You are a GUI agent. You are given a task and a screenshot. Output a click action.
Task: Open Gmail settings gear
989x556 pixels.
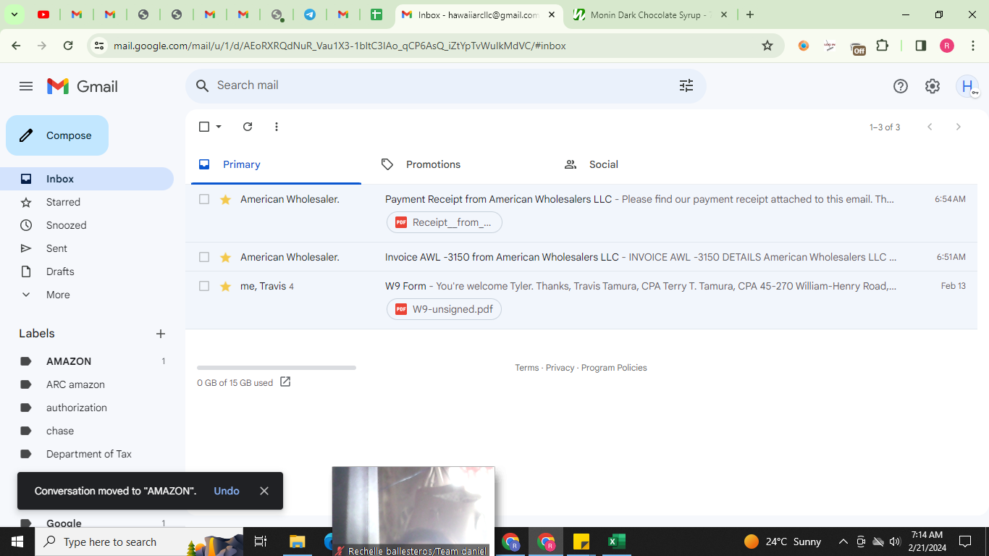click(933, 86)
